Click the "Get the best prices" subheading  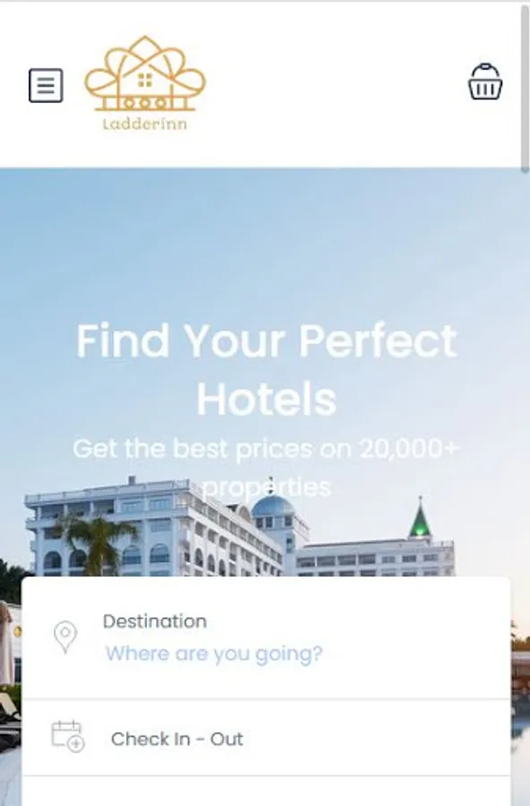coord(266,467)
